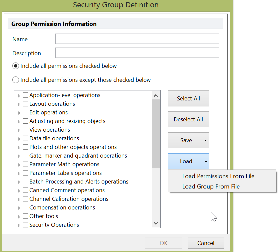Image resolution: width=278 pixels, height=252 pixels.
Task: Check the Application-level operations checkbox
Action: [25, 95]
